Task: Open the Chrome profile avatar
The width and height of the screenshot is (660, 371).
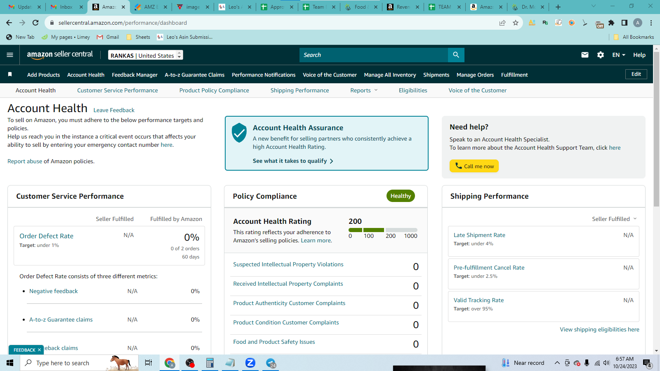Action: coord(638,23)
